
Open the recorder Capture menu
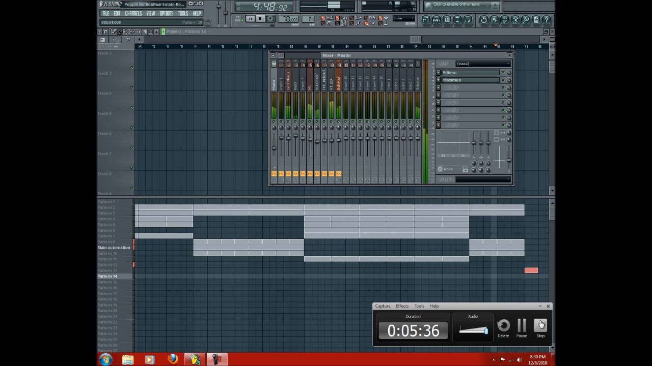point(383,306)
